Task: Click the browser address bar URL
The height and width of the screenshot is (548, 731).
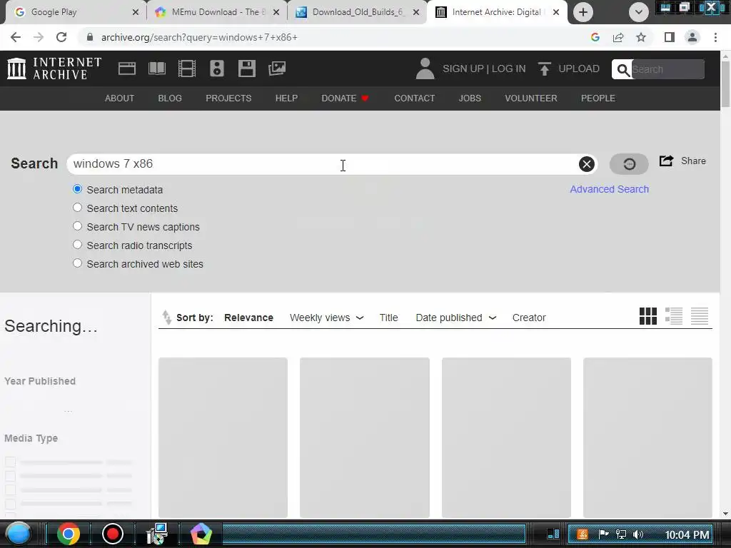Action: [x=199, y=37]
